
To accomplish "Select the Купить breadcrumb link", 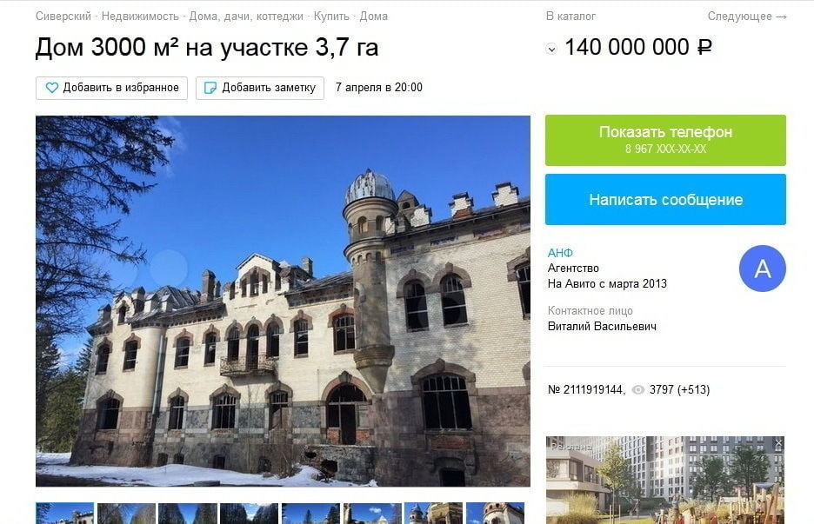I will (x=331, y=17).
